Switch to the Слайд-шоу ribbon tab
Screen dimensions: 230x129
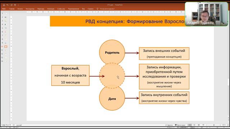pos(61,9)
